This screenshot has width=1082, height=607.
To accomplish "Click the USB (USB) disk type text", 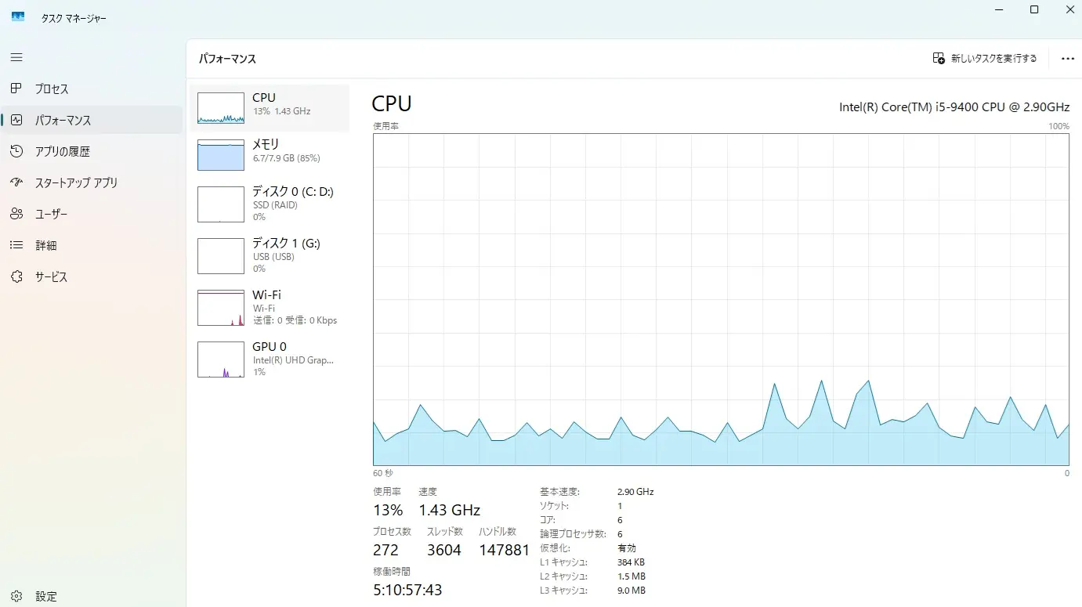I will coord(273,257).
